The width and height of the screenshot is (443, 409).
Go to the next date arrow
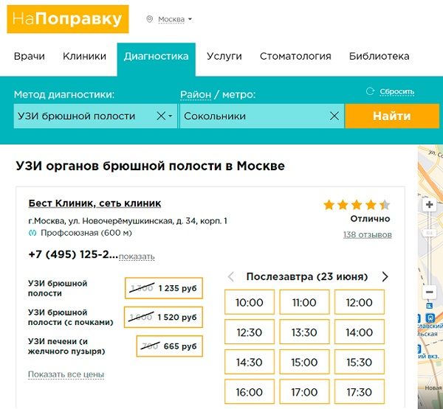coord(385,277)
